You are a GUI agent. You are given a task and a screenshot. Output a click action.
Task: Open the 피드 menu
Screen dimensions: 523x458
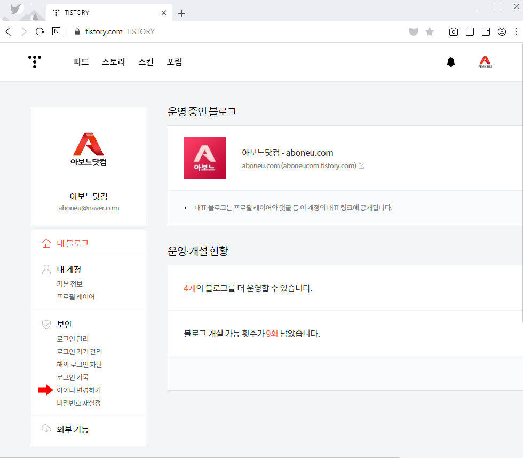(x=81, y=62)
